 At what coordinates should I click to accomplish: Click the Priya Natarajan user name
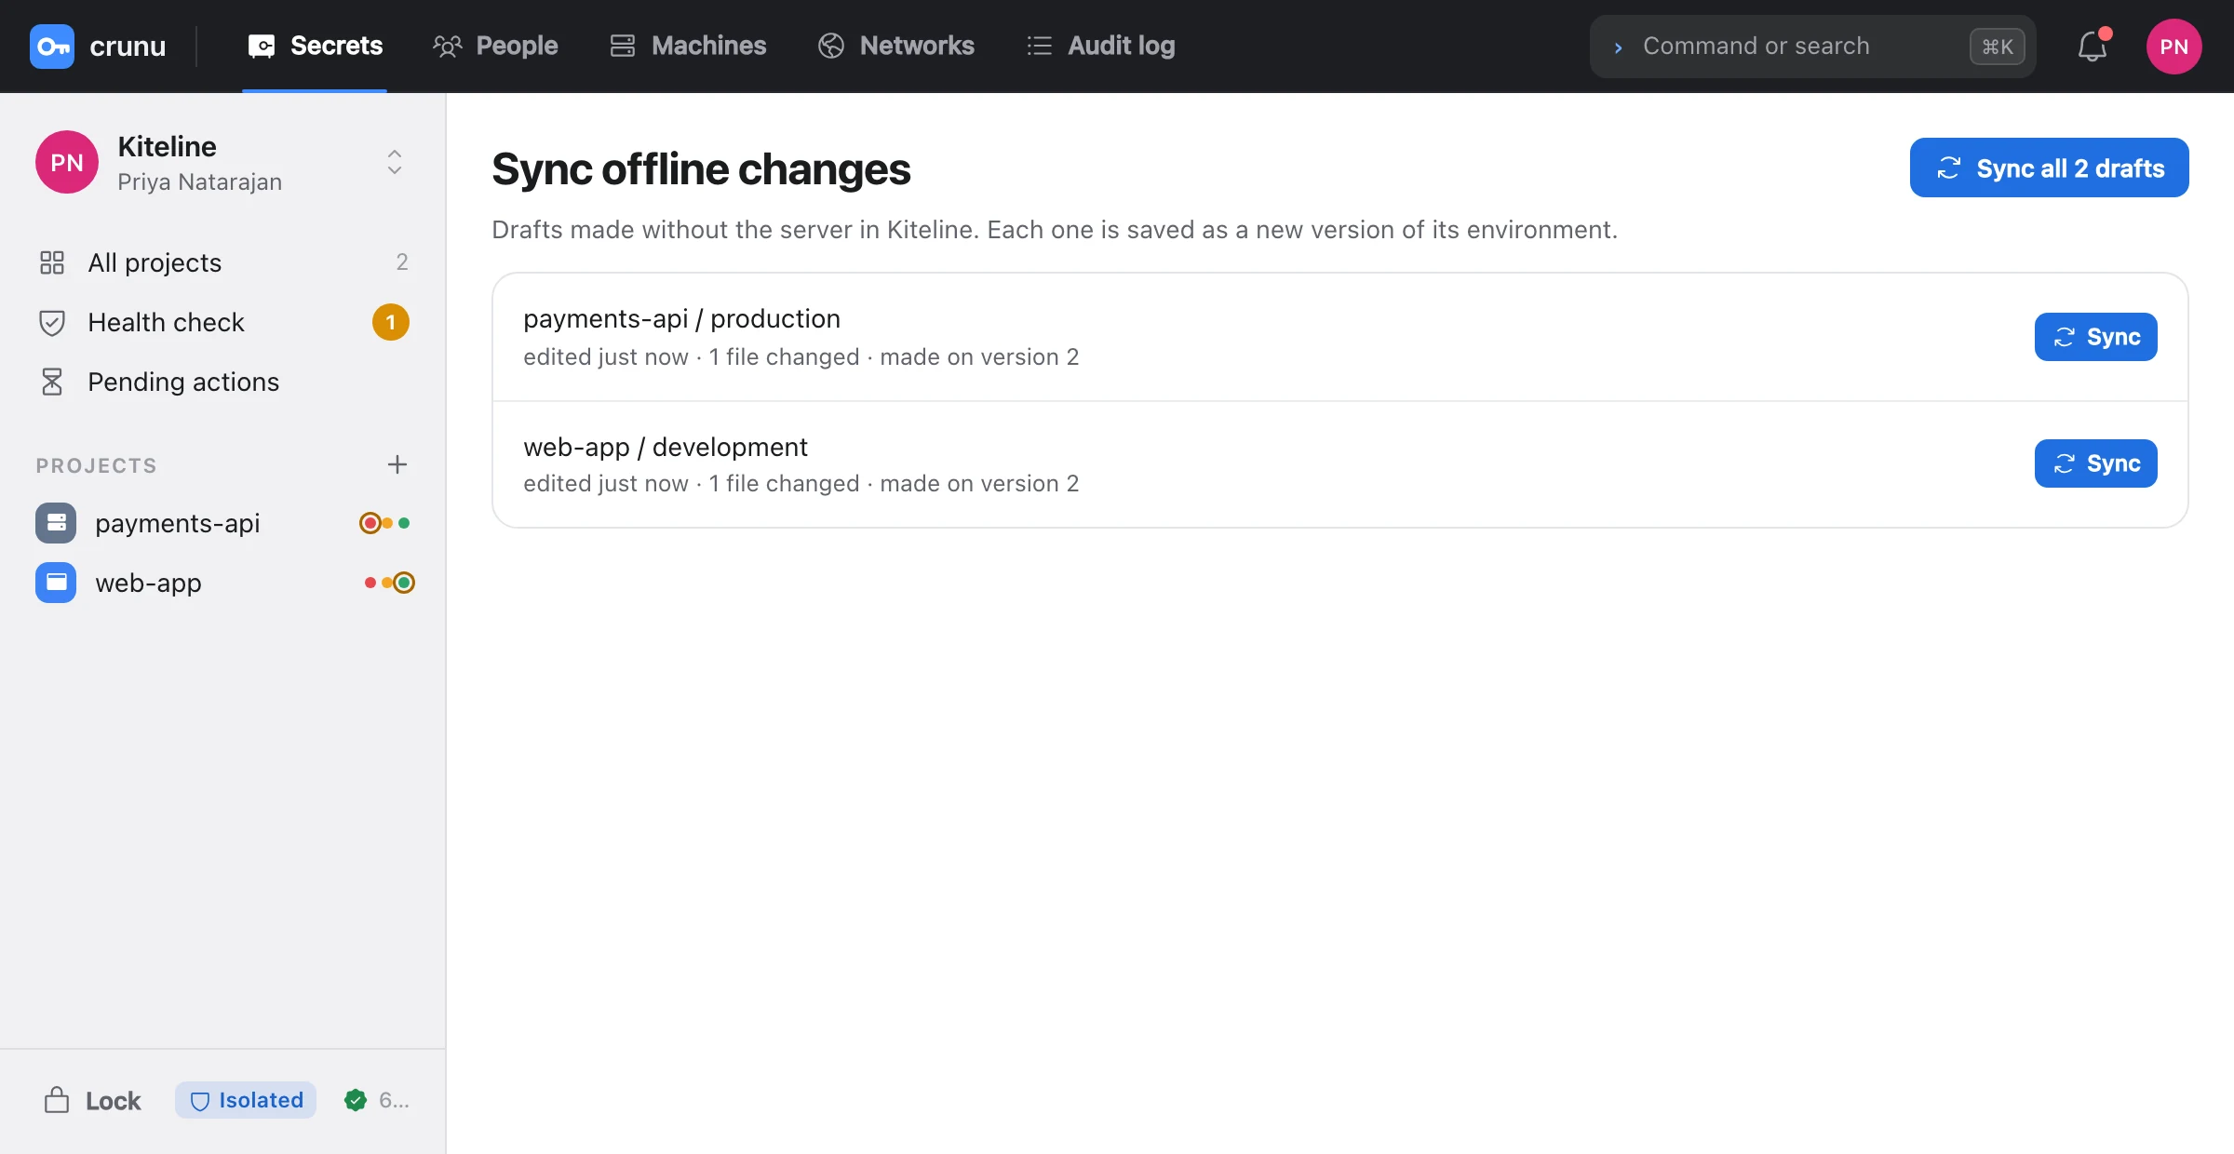[x=199, y=182]
